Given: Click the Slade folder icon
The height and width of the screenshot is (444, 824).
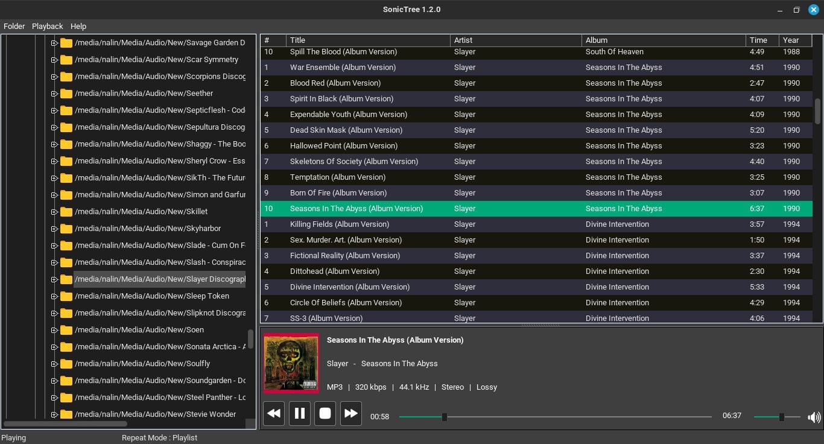Looking at the screenshot, I should [x=66, y=246].
